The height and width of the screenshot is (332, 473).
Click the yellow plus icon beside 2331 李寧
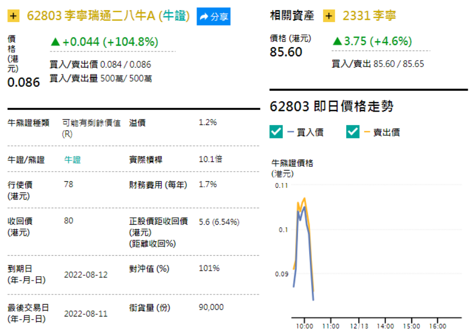click(329, 16)
